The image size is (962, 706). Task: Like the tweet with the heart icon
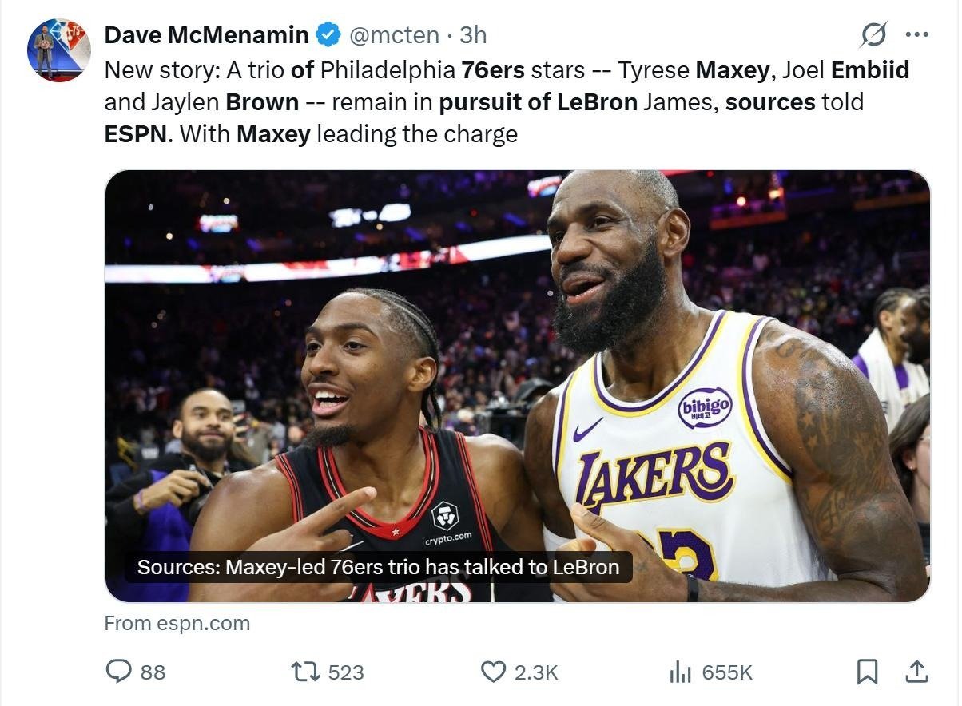492,672
